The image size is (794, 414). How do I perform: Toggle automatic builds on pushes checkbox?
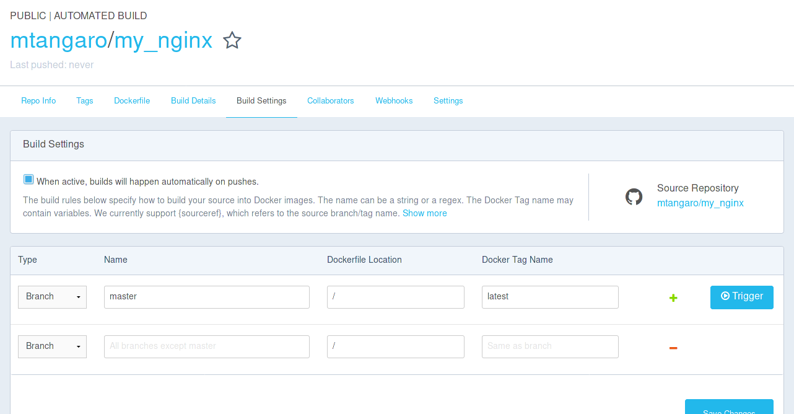(28, 180)
